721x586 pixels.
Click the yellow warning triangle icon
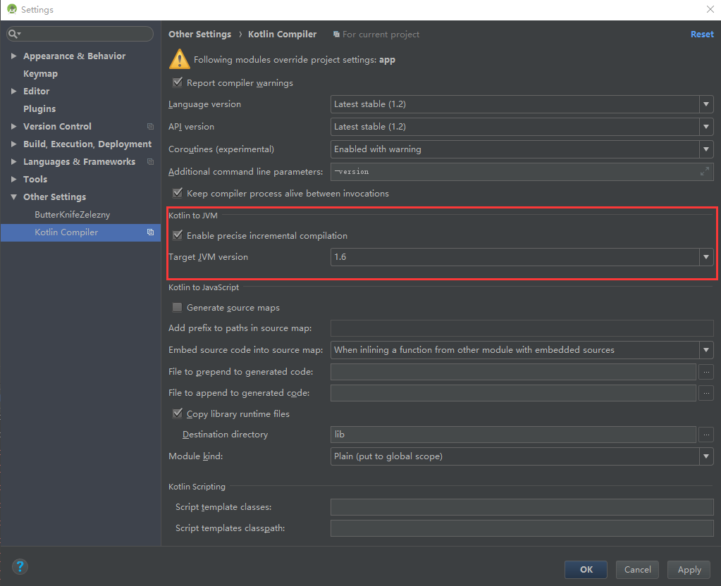pyautogui.click(x=179, y=59)
